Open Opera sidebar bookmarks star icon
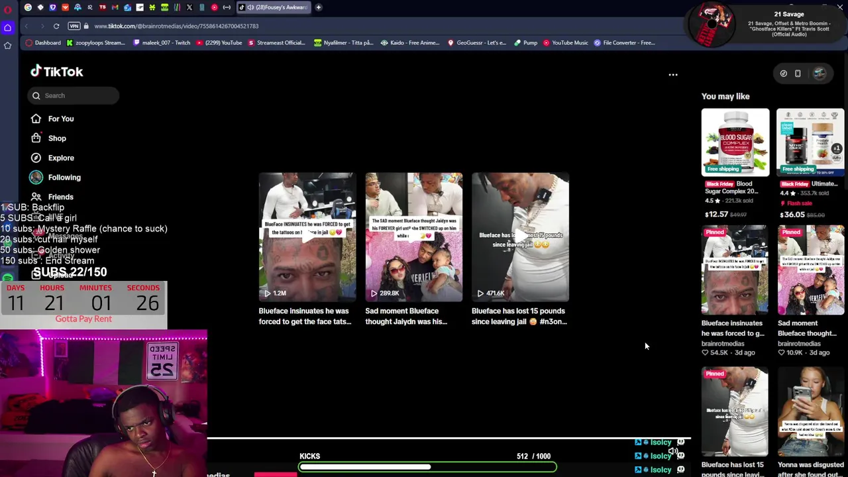 (x=7, y=45)
